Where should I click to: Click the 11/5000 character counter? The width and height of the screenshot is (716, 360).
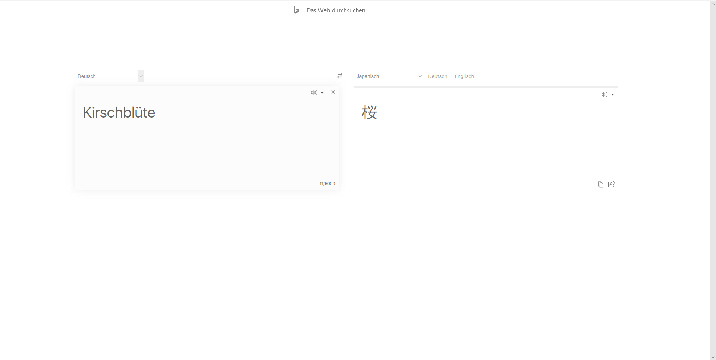(x=327, y=183)
